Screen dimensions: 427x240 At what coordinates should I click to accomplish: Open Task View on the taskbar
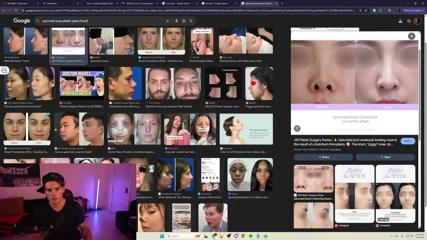point(206,236)
